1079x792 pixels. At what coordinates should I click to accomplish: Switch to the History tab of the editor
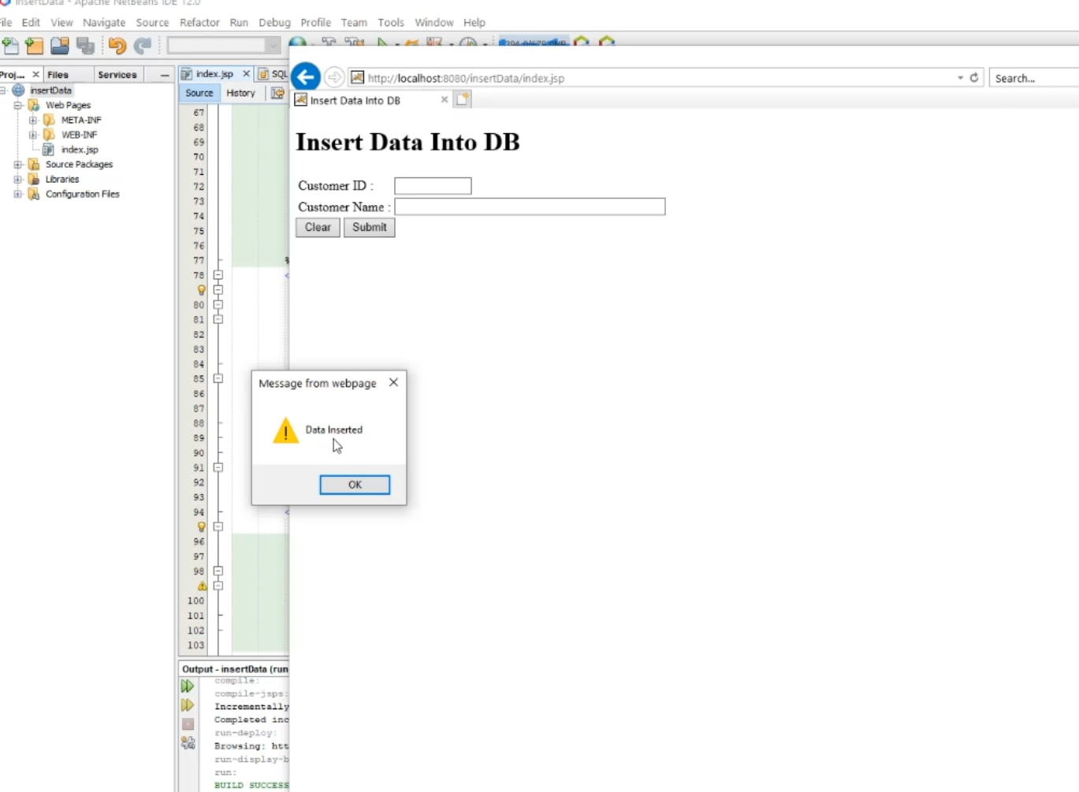[240, 93]
